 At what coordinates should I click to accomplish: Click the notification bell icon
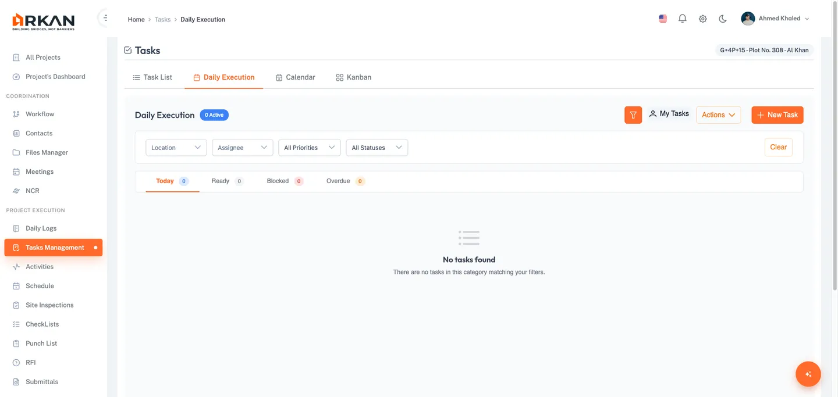point(683,19)
